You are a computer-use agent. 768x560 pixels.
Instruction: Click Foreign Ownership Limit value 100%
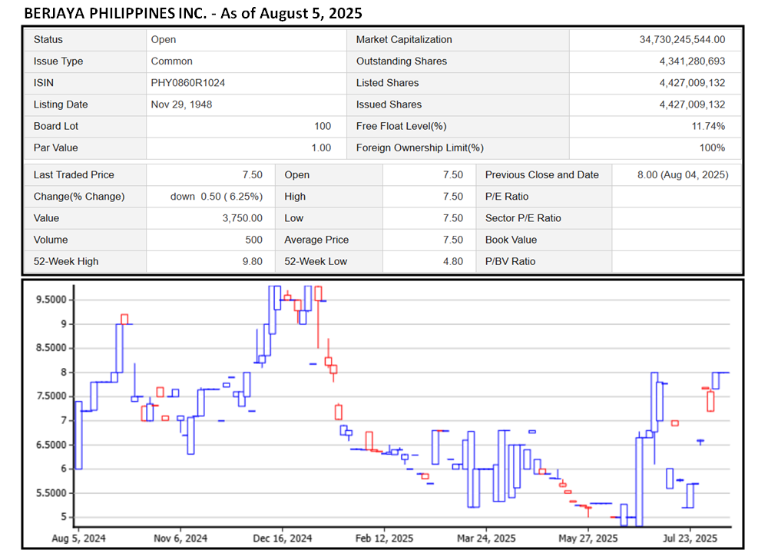pyautogui.click(x=712, y=147)
